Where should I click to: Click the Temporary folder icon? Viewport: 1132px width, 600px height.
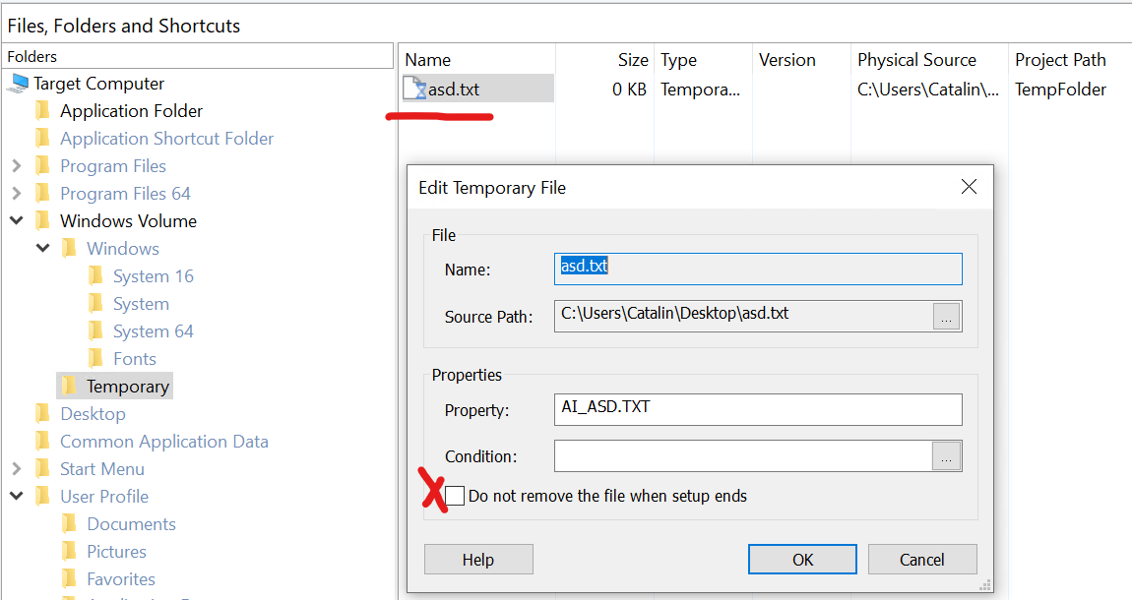coord(69,387)
